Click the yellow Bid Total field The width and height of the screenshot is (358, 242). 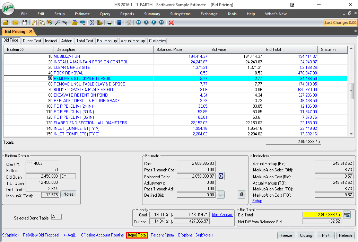click(x=322, y=215)
